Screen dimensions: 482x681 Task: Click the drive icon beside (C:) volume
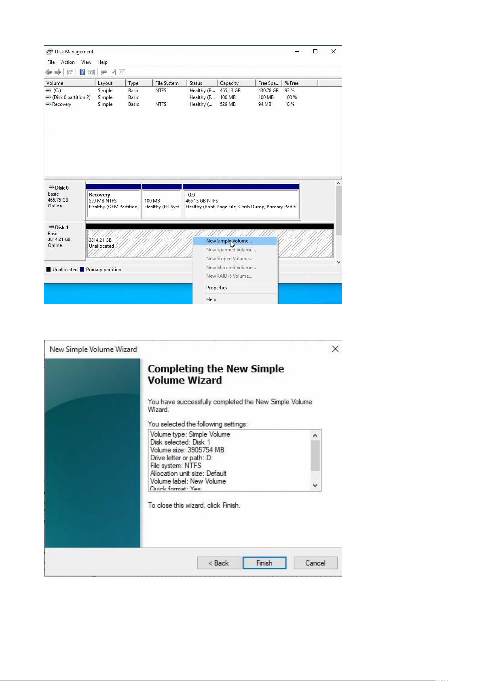pos(48,91)
